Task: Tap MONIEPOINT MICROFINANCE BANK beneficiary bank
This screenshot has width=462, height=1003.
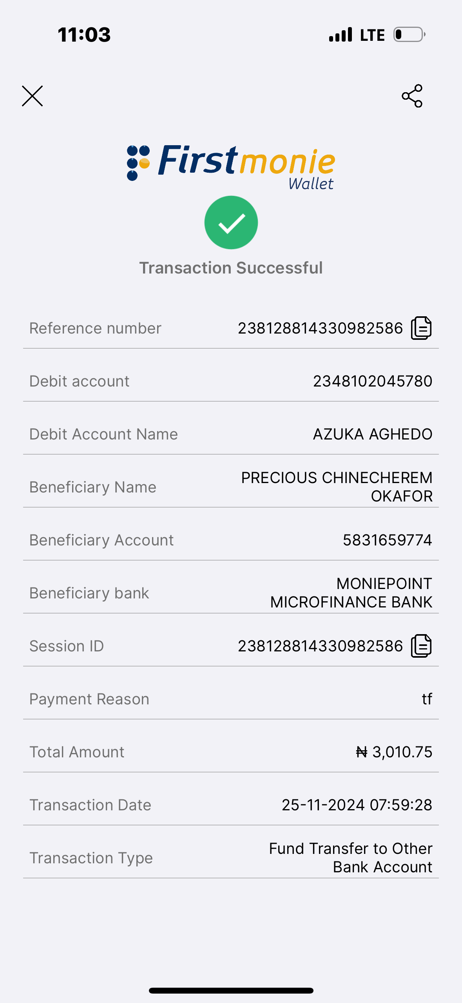Action: pos(351,593)
